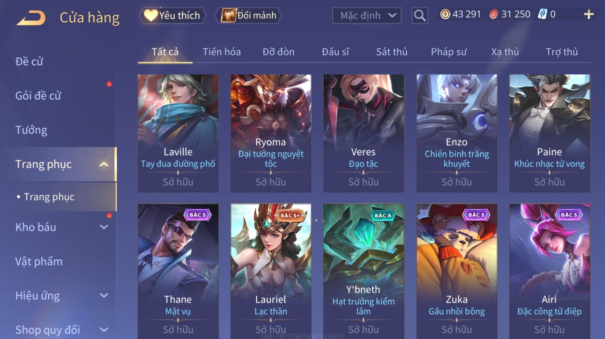This screenshot has height=339, width=605.
Task: Tap the blue voucher currency icon
Action: 542,14
